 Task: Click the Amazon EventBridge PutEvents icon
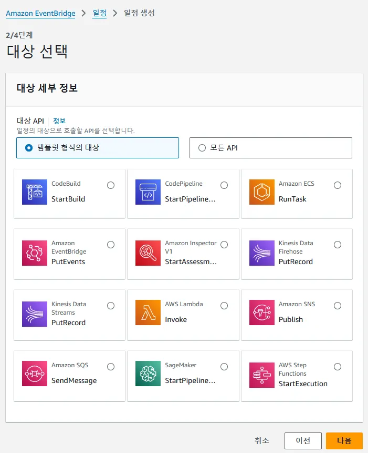click(x=35, y=253)
